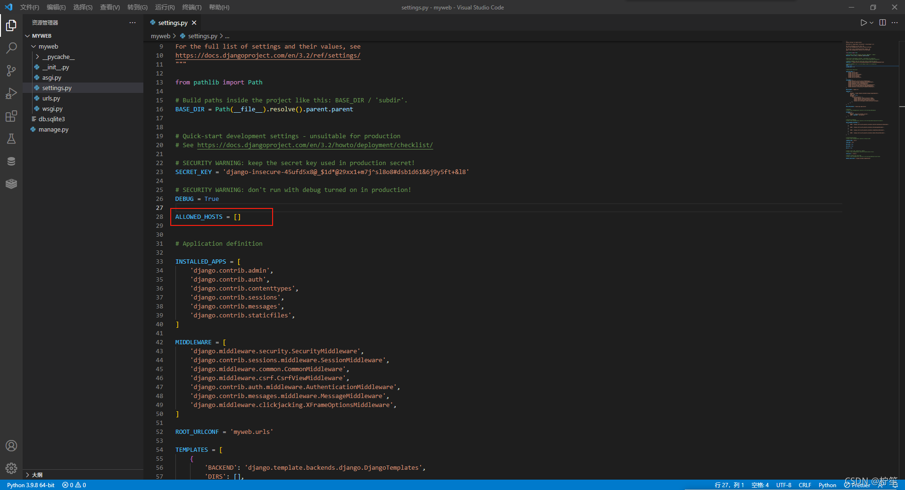Screen dimensions: 905x490
Task: Open the Run and Debug view icon
Action: tap(11, 93)
